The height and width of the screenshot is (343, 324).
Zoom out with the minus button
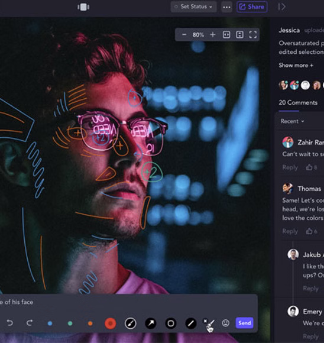pos(184,34)
